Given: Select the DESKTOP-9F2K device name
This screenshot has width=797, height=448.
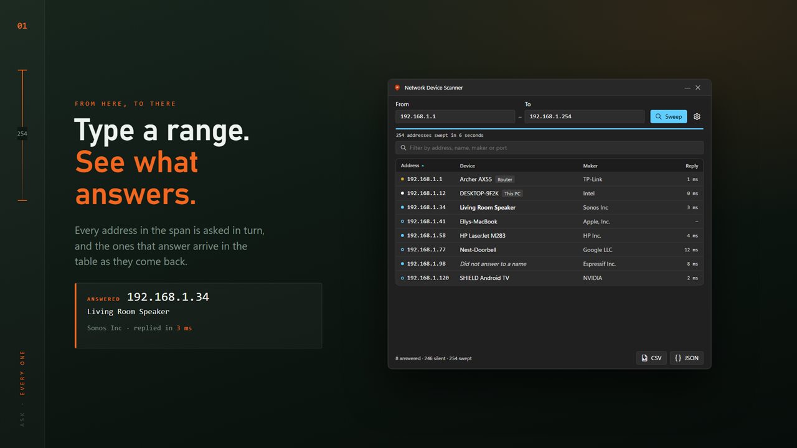Looking at the screenshot, I should [479, 194].
